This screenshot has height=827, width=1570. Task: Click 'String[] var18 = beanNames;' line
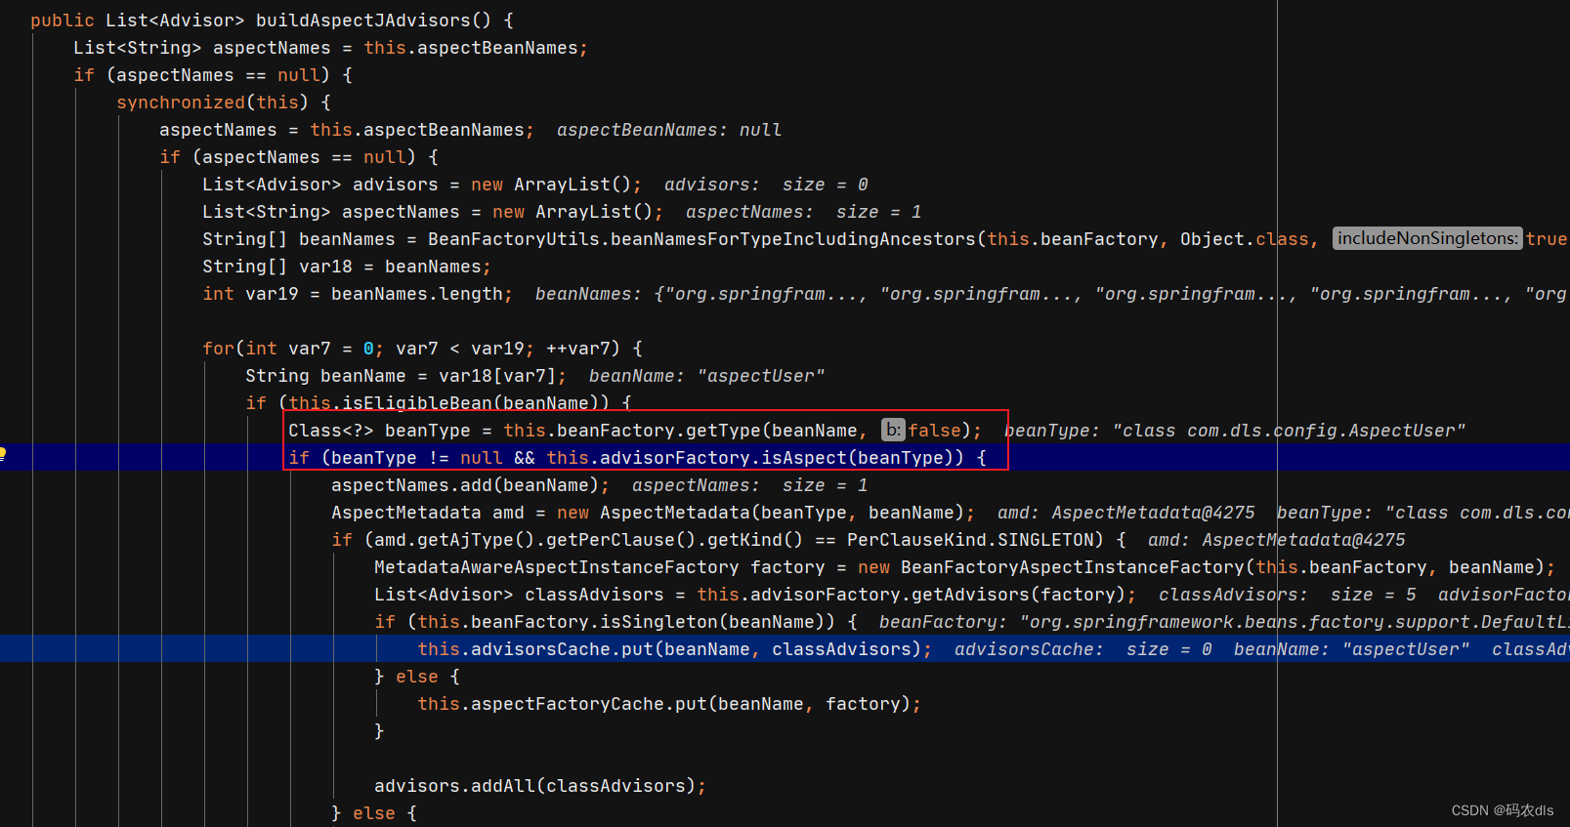pyautogui.click(x=347, y=267)
